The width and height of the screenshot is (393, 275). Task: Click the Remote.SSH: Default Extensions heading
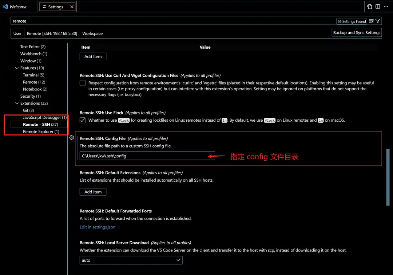[110, 173]
